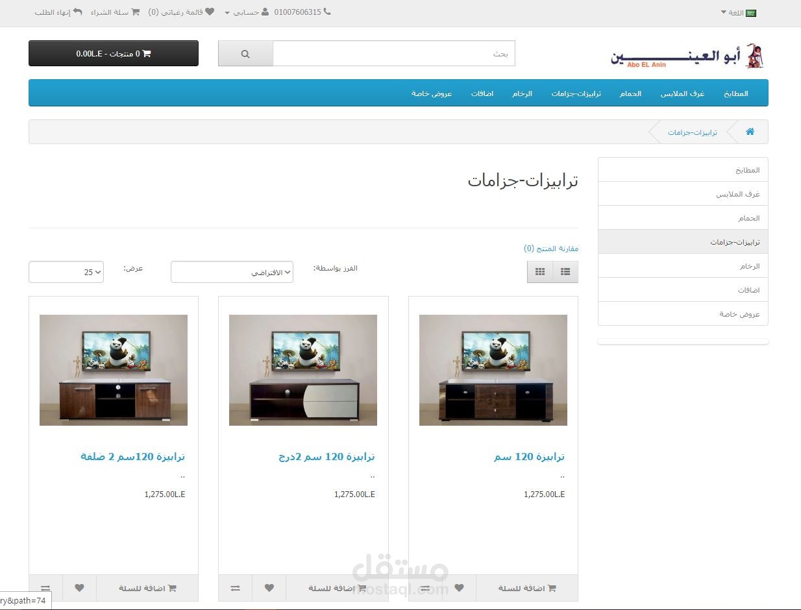
Task: Click اضافة للسلة on the middle product
Action: pos(338,588)
